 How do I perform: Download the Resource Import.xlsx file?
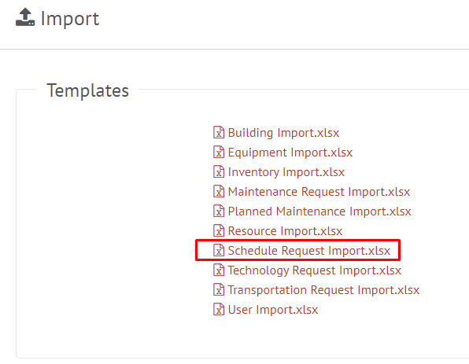click(285, 231)
